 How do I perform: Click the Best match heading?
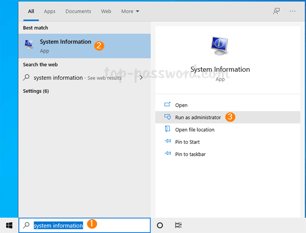click(36, 28)
